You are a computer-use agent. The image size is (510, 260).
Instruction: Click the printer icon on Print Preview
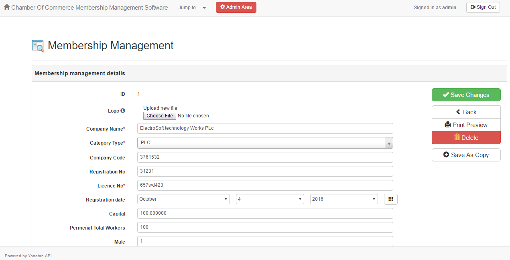point(447,125)
